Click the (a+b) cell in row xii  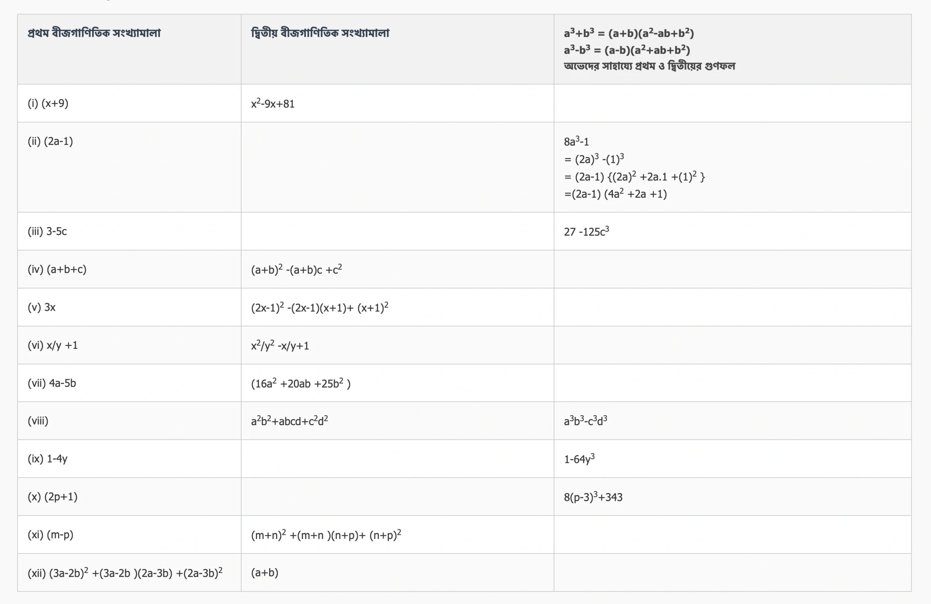(x=265, y=573)
